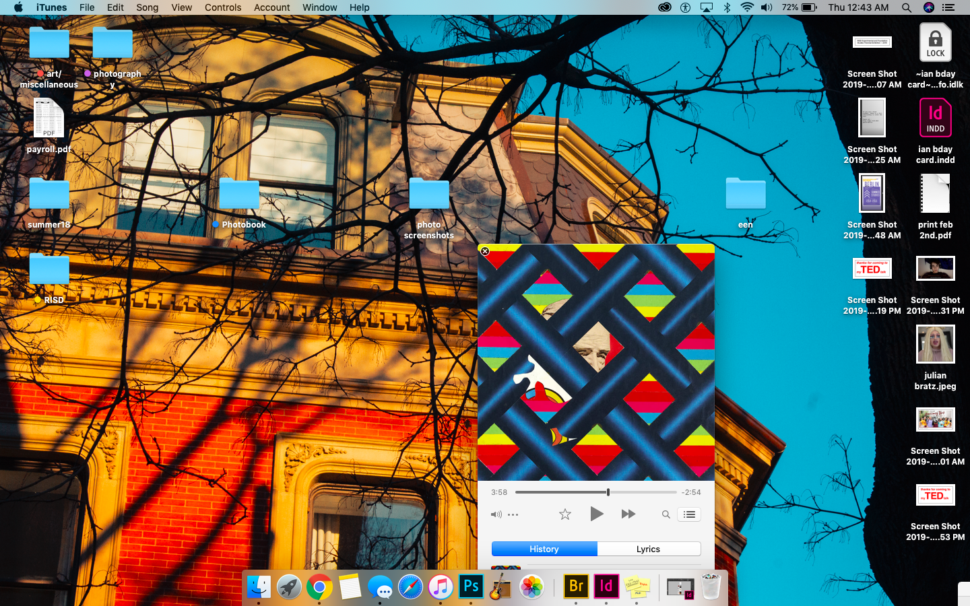This screenshot has width=970, height=606.
Task: Open Finder from the Dock
Action: (x=259, y=587)
